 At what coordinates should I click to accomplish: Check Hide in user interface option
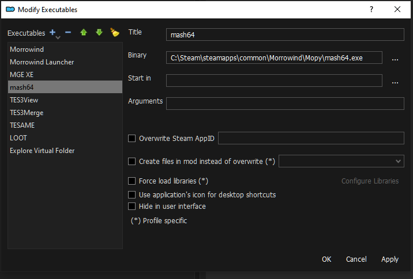[132, 207]
